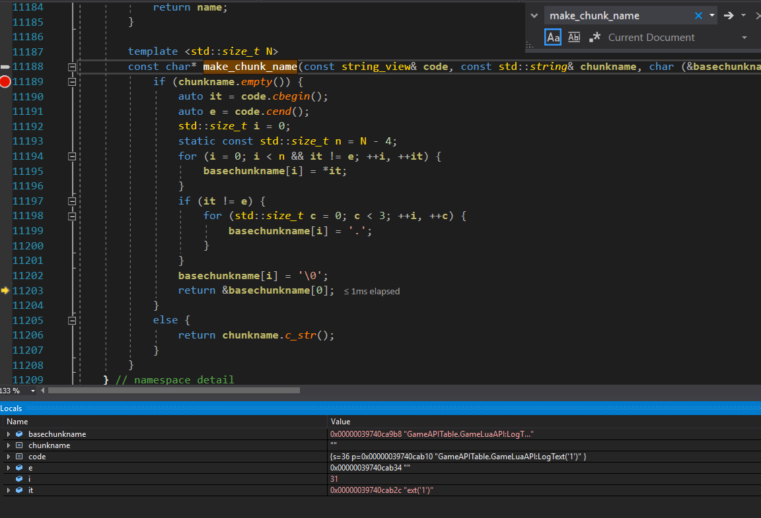The height and width of the screenshot is (518, 761).
Task: Click the breakpoint indicator in the margin of line 11188
Action: pyautogui.click(x=5, y=66)
